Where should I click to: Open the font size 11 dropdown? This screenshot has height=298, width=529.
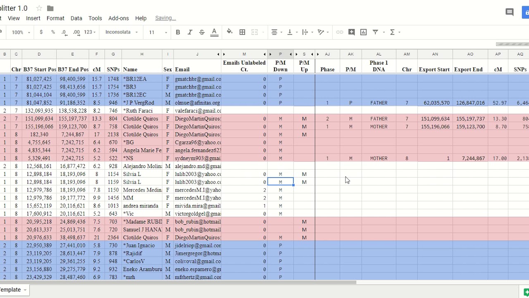click(158, 32)
